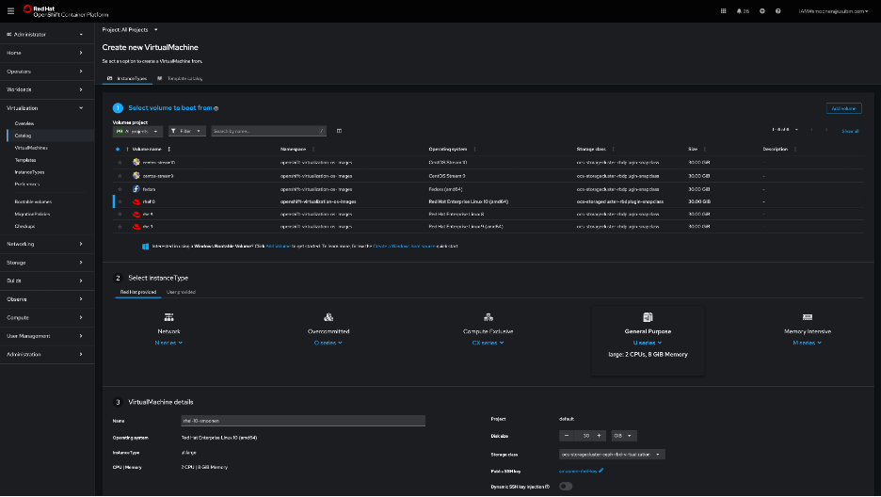Open the Project: All Projects dropdown
The height and width of the screenshot is (497, 881).
click(x=130, y=29)
